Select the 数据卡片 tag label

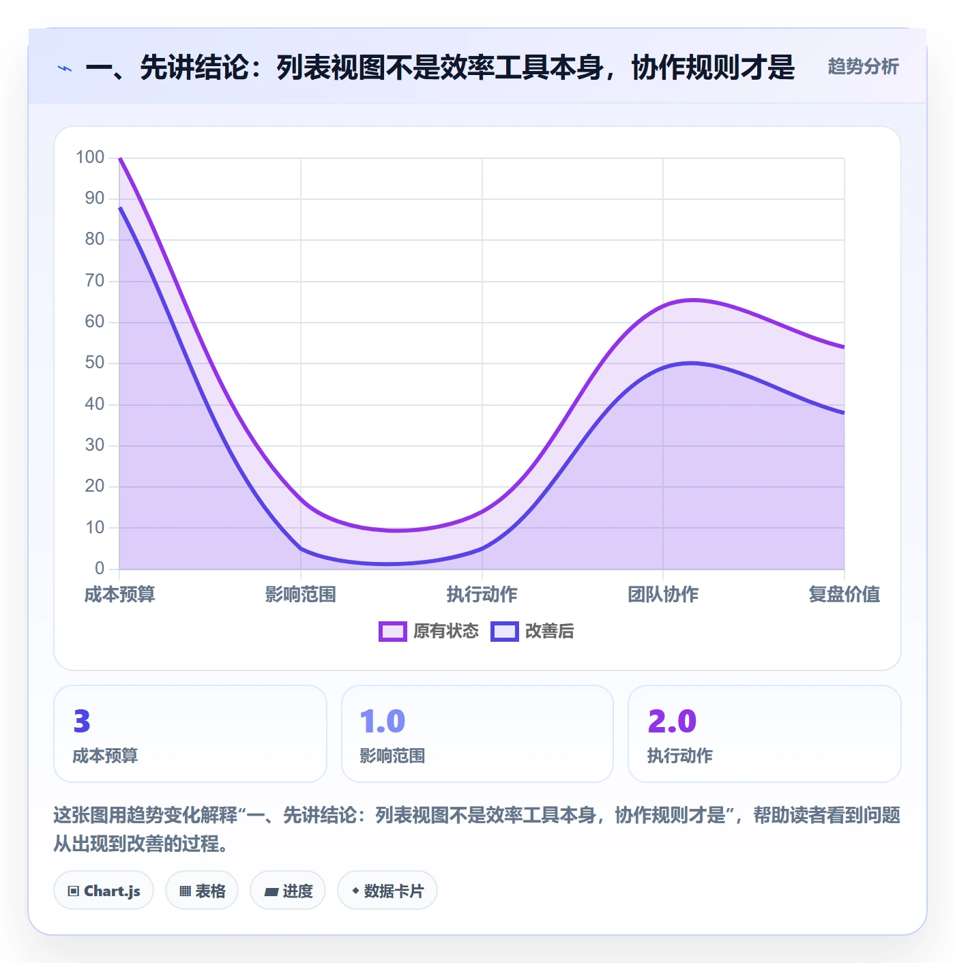394,891
